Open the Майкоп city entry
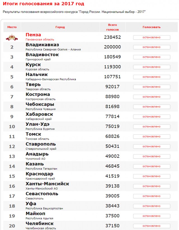The width and height of the screenshot is (179, 230). [36, 213]
